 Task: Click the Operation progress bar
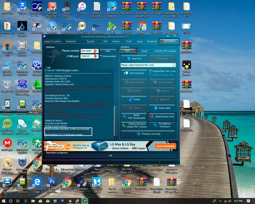click(x=111, y=156)
